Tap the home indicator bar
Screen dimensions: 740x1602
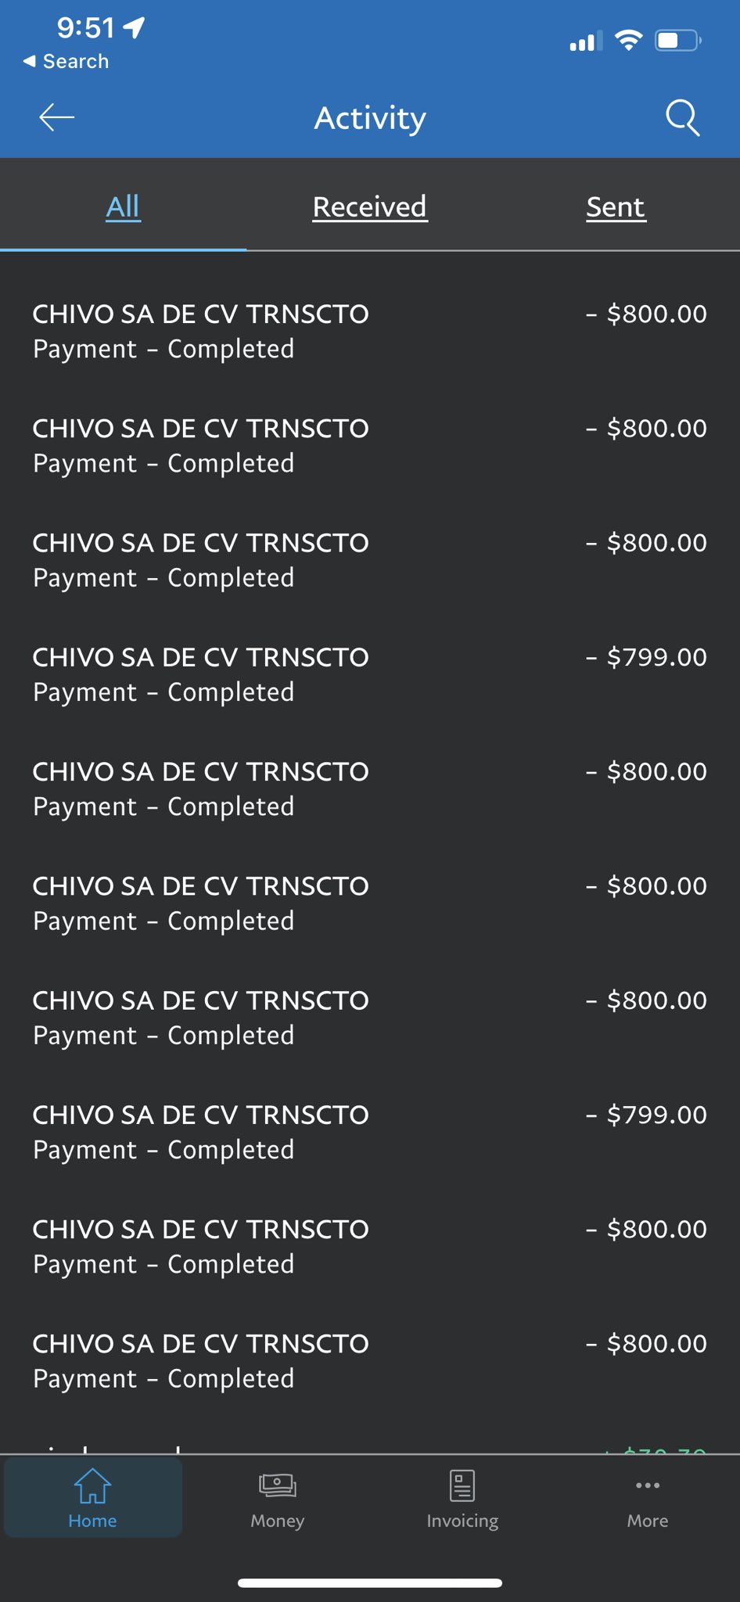coord(370,1583)
